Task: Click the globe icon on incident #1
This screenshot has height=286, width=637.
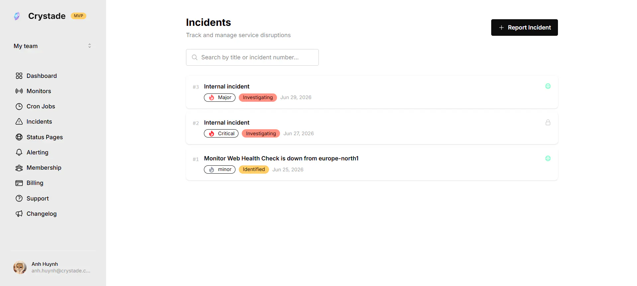Action: [548, 158]
